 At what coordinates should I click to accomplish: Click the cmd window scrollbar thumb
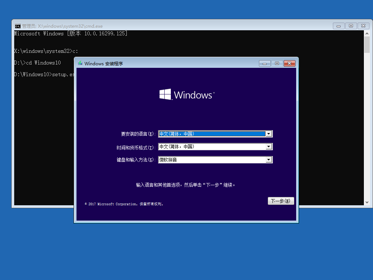click(x=367, y=46)
